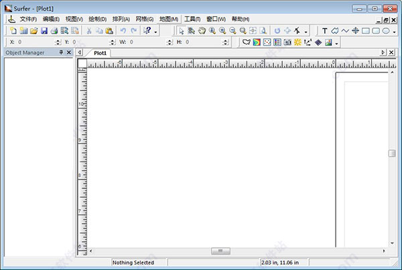Create a new base map

click(x=247, y=42)
